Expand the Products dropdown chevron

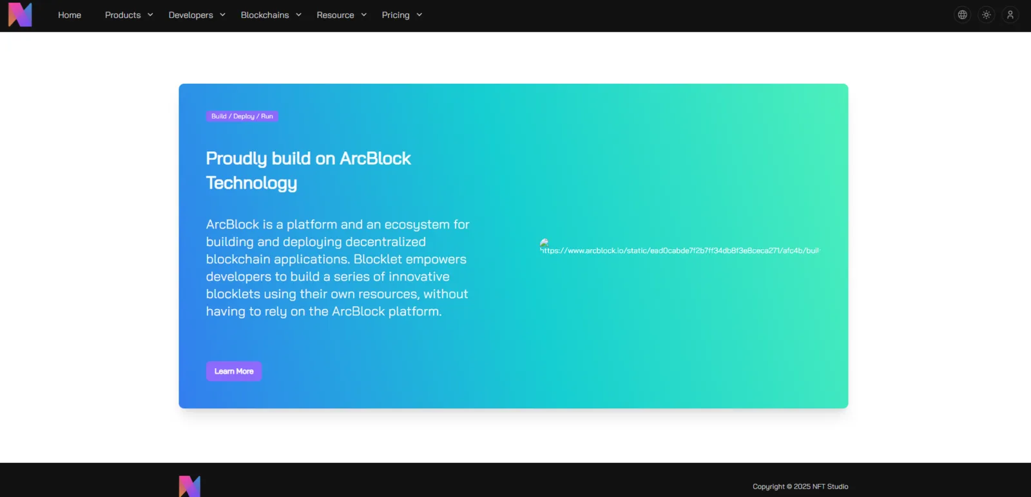(150, 15)
